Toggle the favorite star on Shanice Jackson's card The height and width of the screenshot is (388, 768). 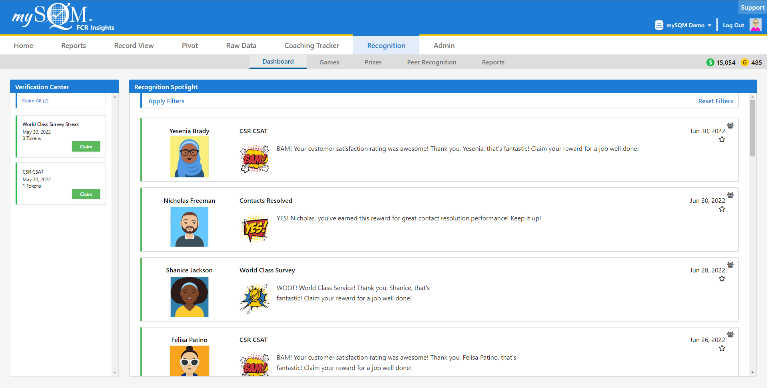[722, 279]
